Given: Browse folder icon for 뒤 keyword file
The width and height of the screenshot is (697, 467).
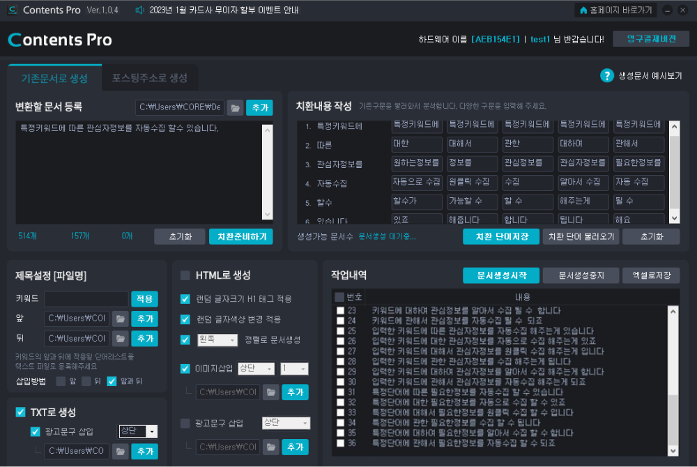Looking at the screenshot, I should pos(120,339).
